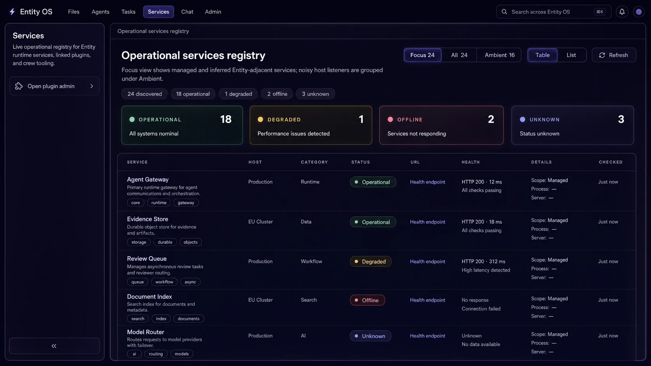Open the Unknown status card
Image resolution: width=651 pixels, height=366 pixels.
pyautogui.click(x=572, y=125)
